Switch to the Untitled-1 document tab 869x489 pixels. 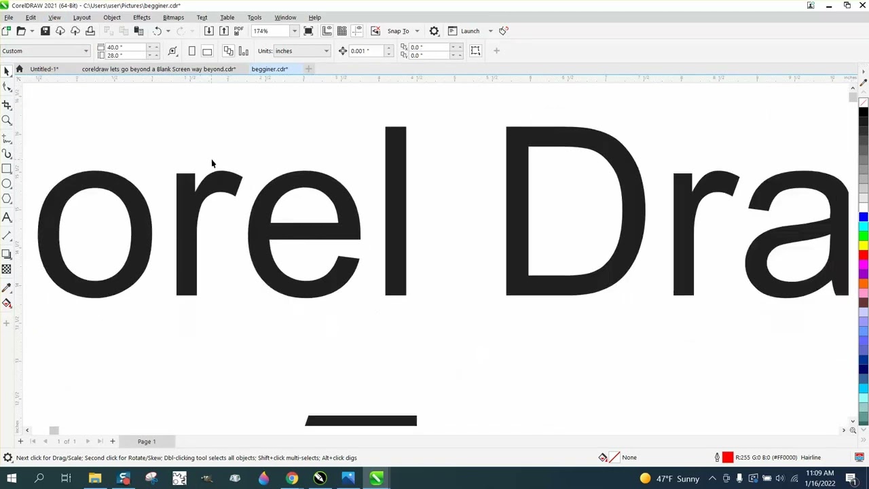44,69
